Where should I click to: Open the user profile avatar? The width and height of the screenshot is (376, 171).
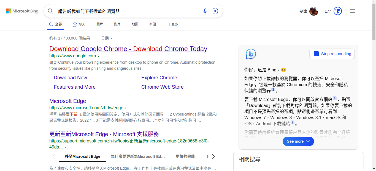tap(314, 11)
